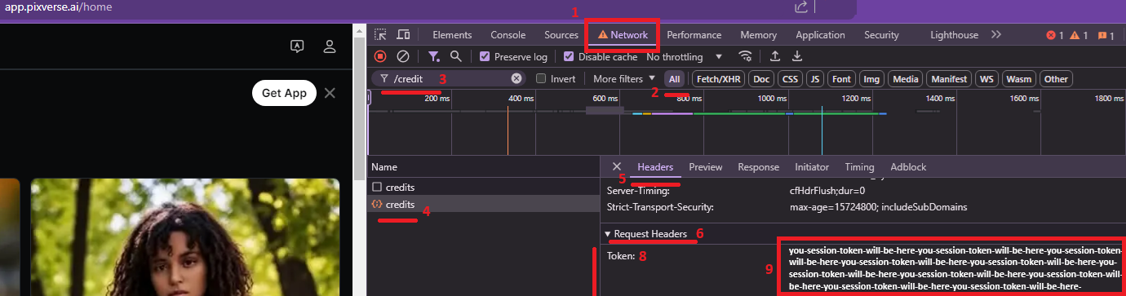The width and height of the screenshot is (1126, 296).
Task: Switch to the Console tab
Action: [508, 35]
